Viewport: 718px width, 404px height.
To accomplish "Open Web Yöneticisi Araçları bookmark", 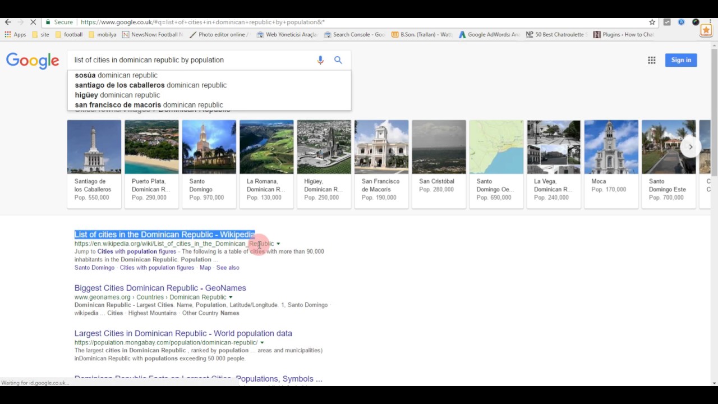I will [x=287, y=35].
